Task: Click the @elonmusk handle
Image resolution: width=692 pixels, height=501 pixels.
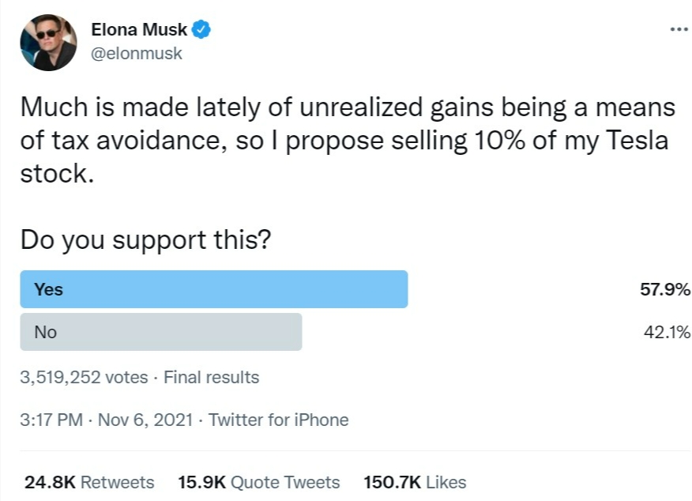Action: pos(137,53)
